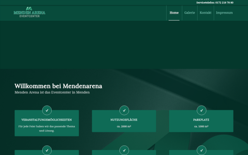Viewport: 248px width, 155px height.
Task: Click 'Für jede Feier haben wir' description text
Action: (47, 129)
